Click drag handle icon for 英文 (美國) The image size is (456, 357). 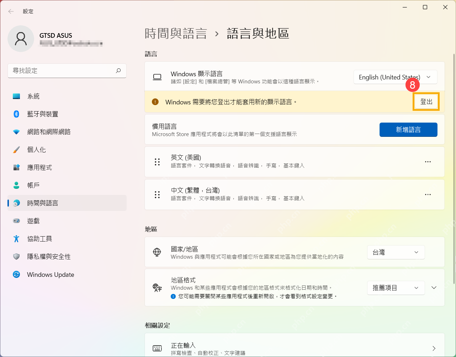pyautogui.click(x=157, y=162)
